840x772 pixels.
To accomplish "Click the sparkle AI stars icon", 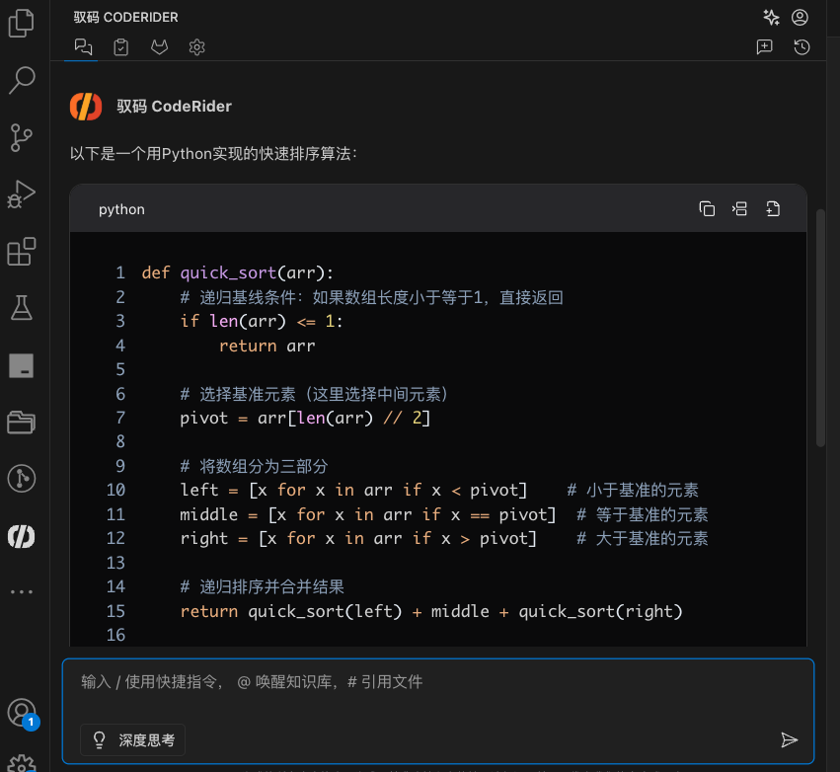I will click(771, 17).
